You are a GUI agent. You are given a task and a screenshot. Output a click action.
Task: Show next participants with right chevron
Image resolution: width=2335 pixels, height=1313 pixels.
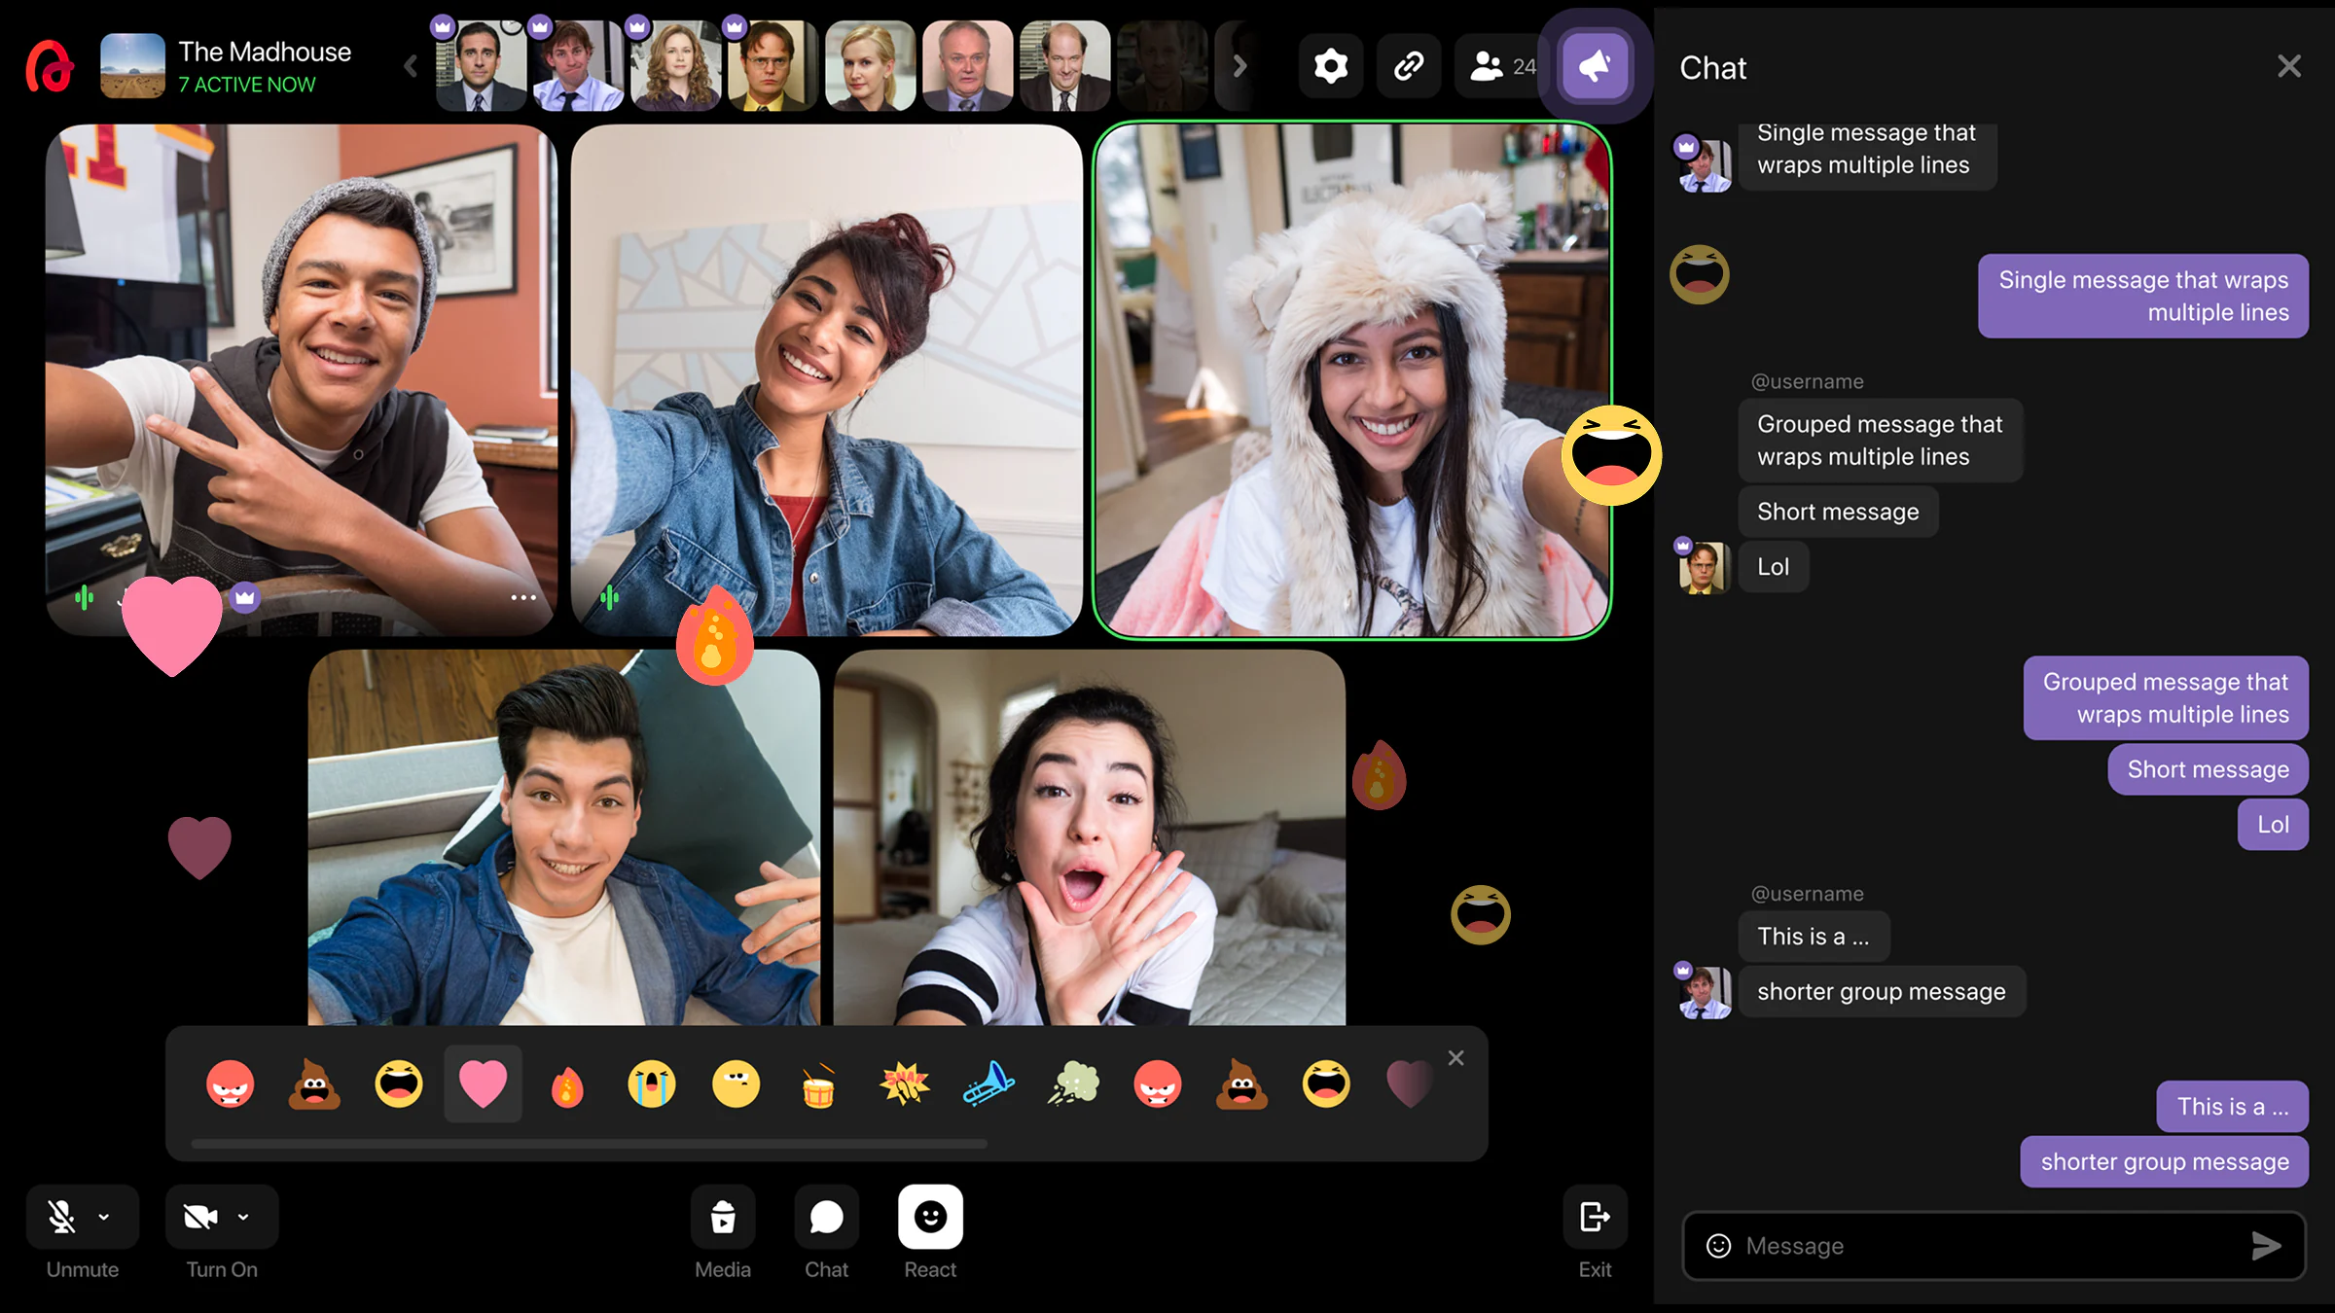click(1239, 66)
